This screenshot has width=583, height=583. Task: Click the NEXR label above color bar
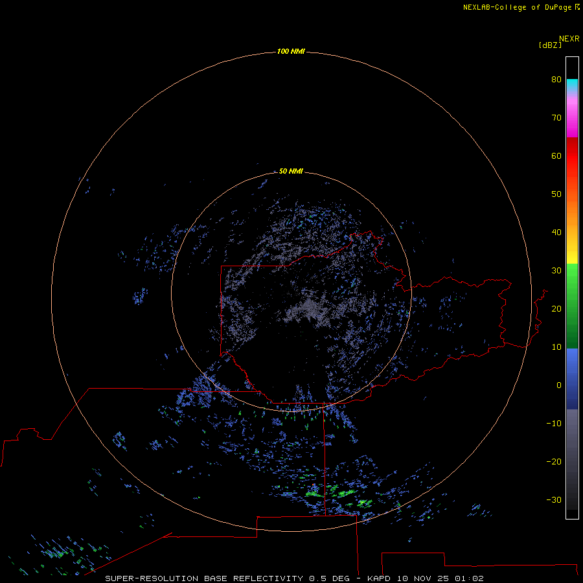point(569,39)
